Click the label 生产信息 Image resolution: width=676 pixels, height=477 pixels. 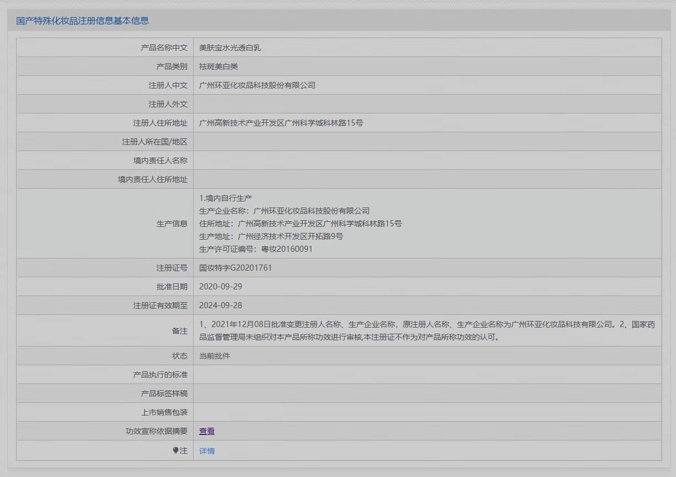click(x=172, y=224)
